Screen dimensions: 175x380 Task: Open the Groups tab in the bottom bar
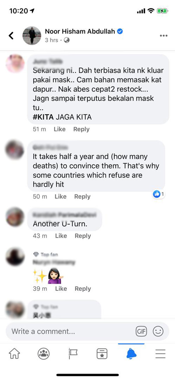(43, 354)
